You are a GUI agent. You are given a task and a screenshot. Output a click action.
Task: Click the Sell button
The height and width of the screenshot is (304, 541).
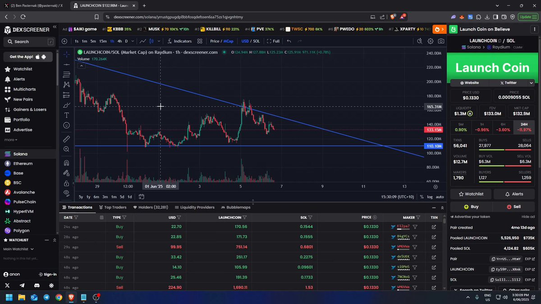click(513, 207)
